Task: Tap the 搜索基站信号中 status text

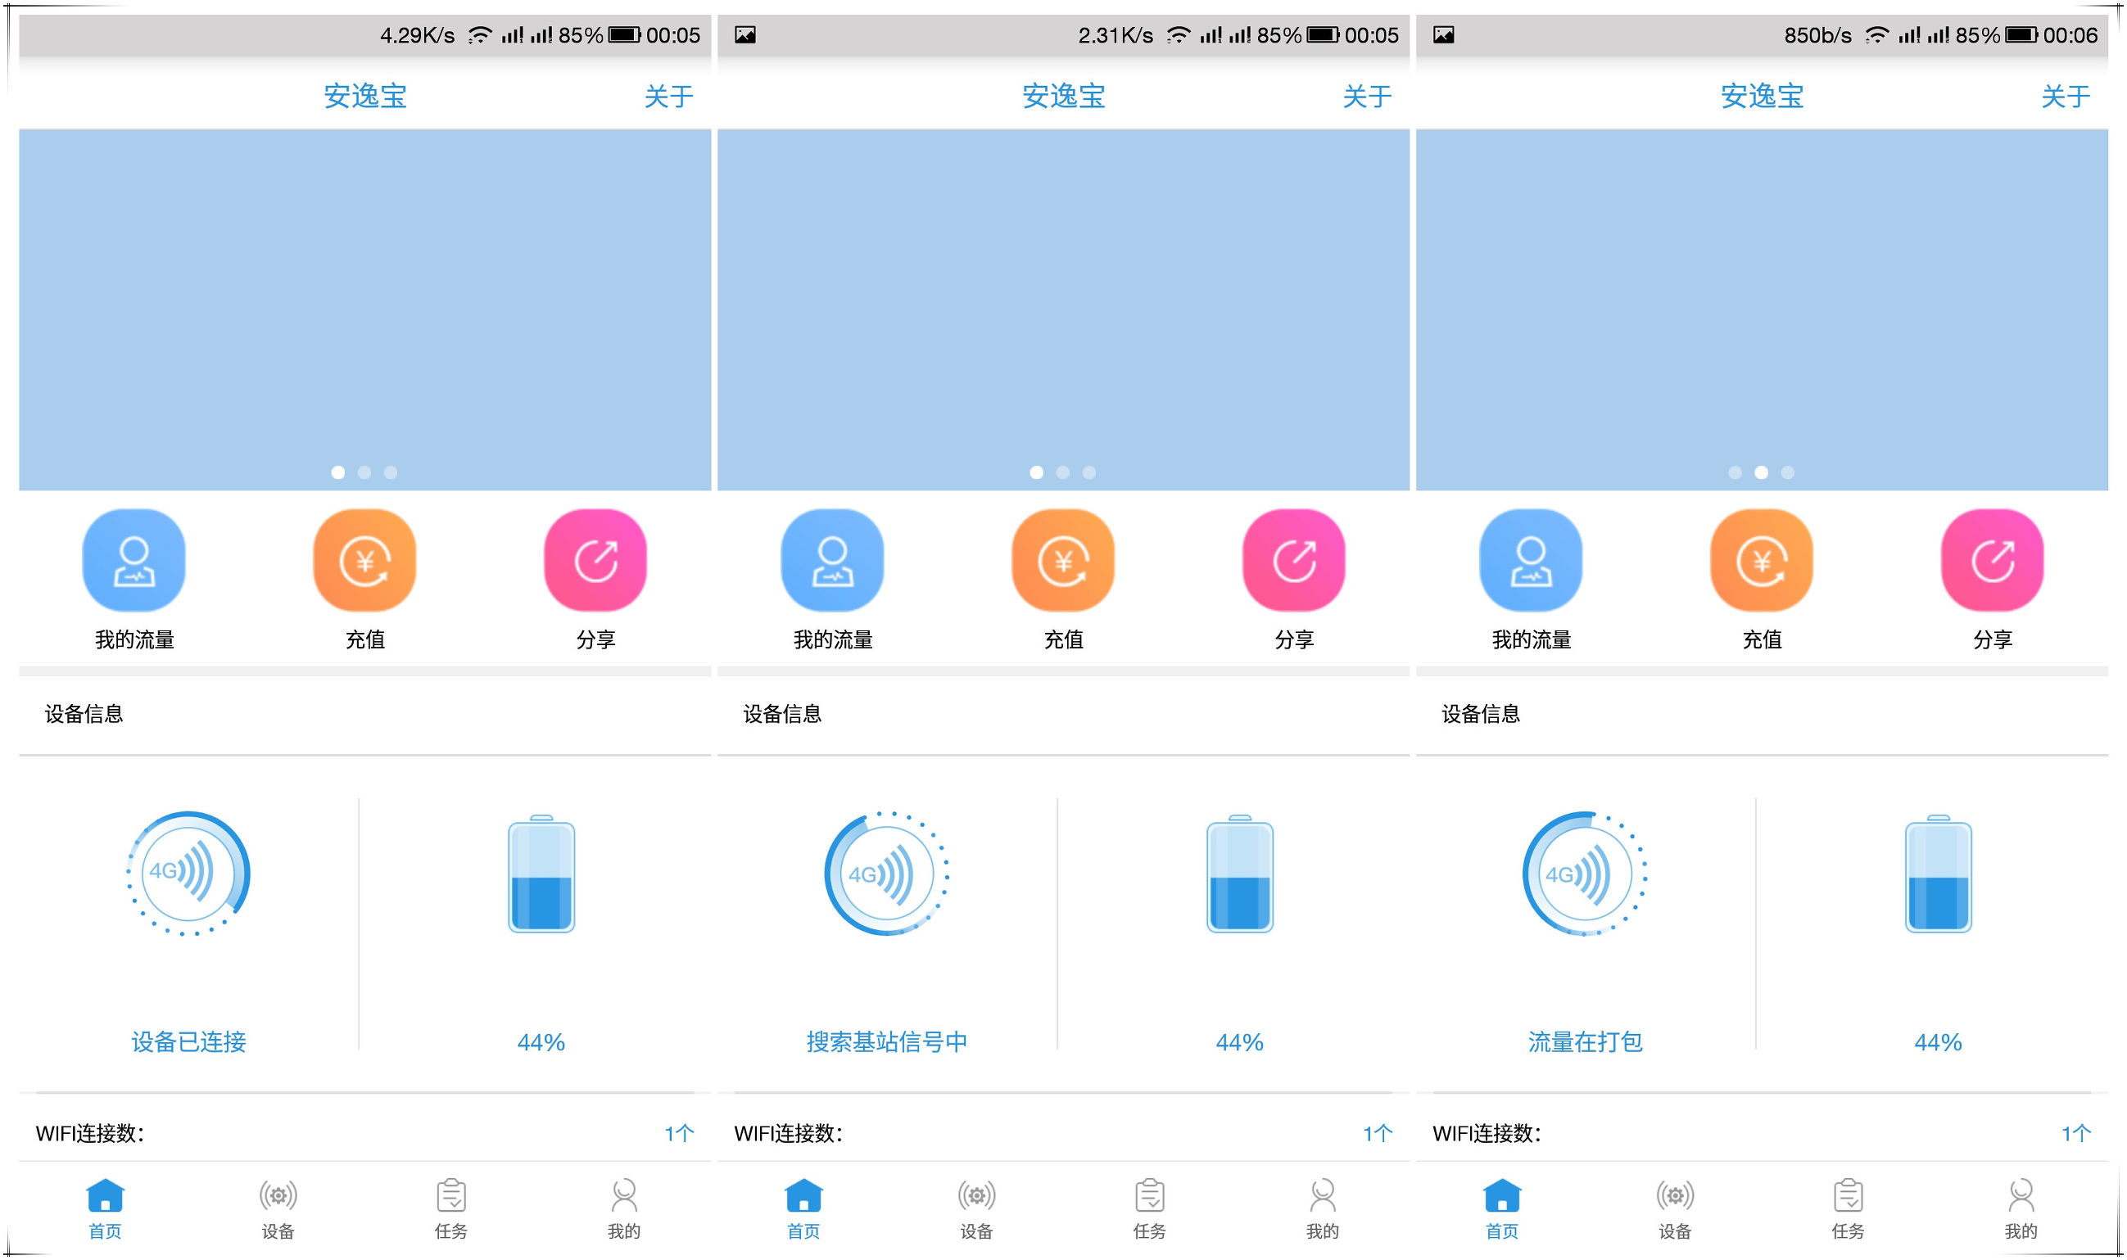Action: 887,1041
